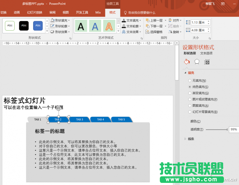Adjust the transparency (透明度) slider
The image size is (239, 185).
pyautogui.click(x=217, y=130)
